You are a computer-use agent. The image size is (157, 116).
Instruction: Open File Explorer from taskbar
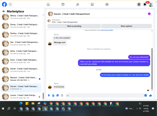coord(33,104)
